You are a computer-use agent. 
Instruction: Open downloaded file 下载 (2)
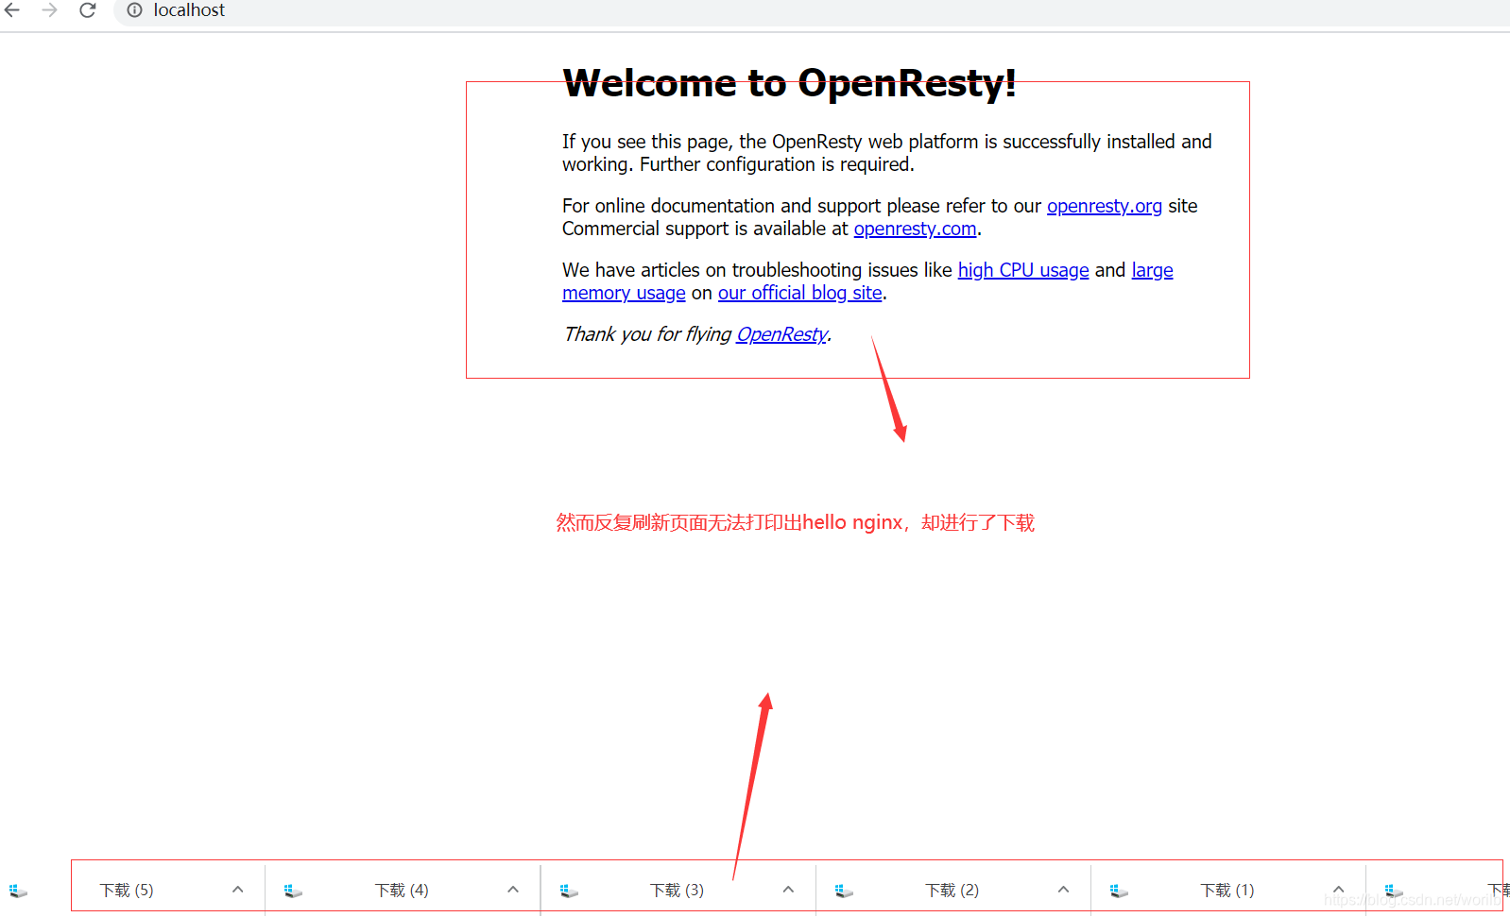[x=952, y=891]
